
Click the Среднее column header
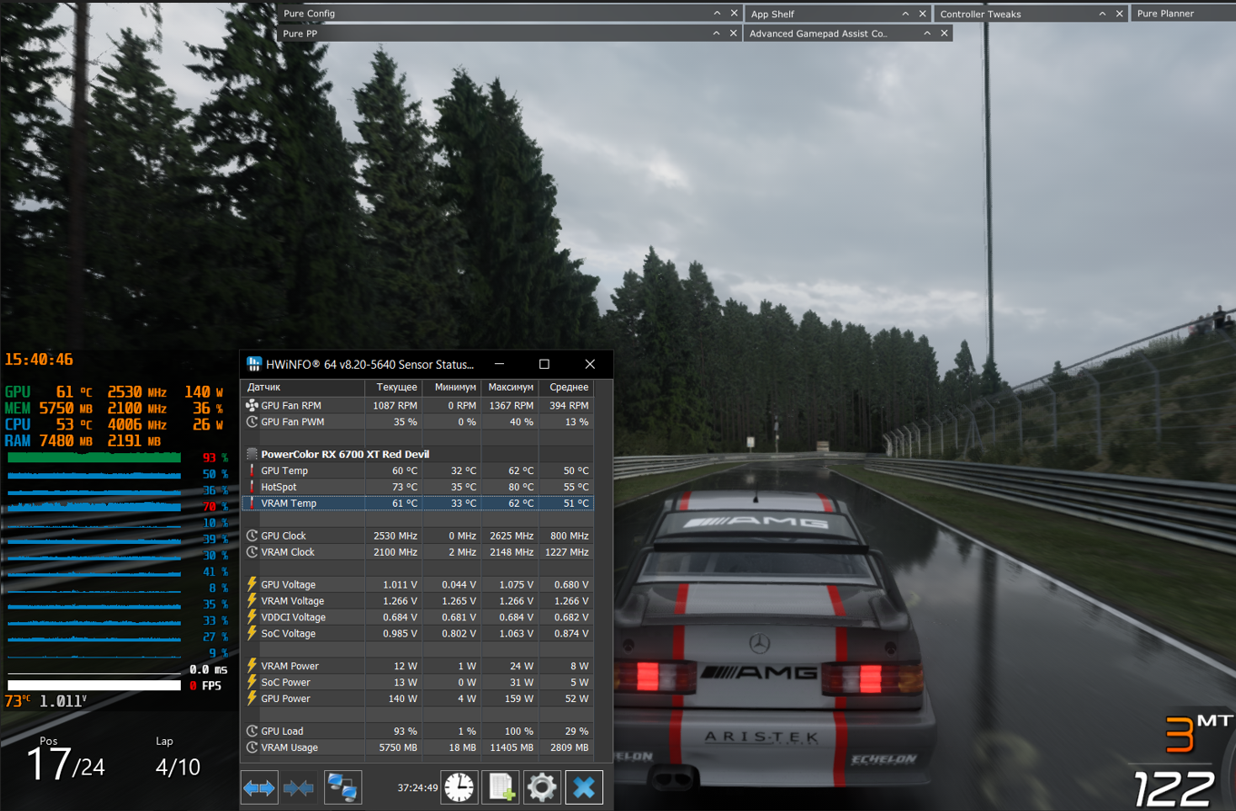(568, 387)
